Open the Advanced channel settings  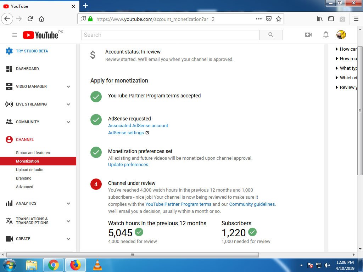coord(24,187)
